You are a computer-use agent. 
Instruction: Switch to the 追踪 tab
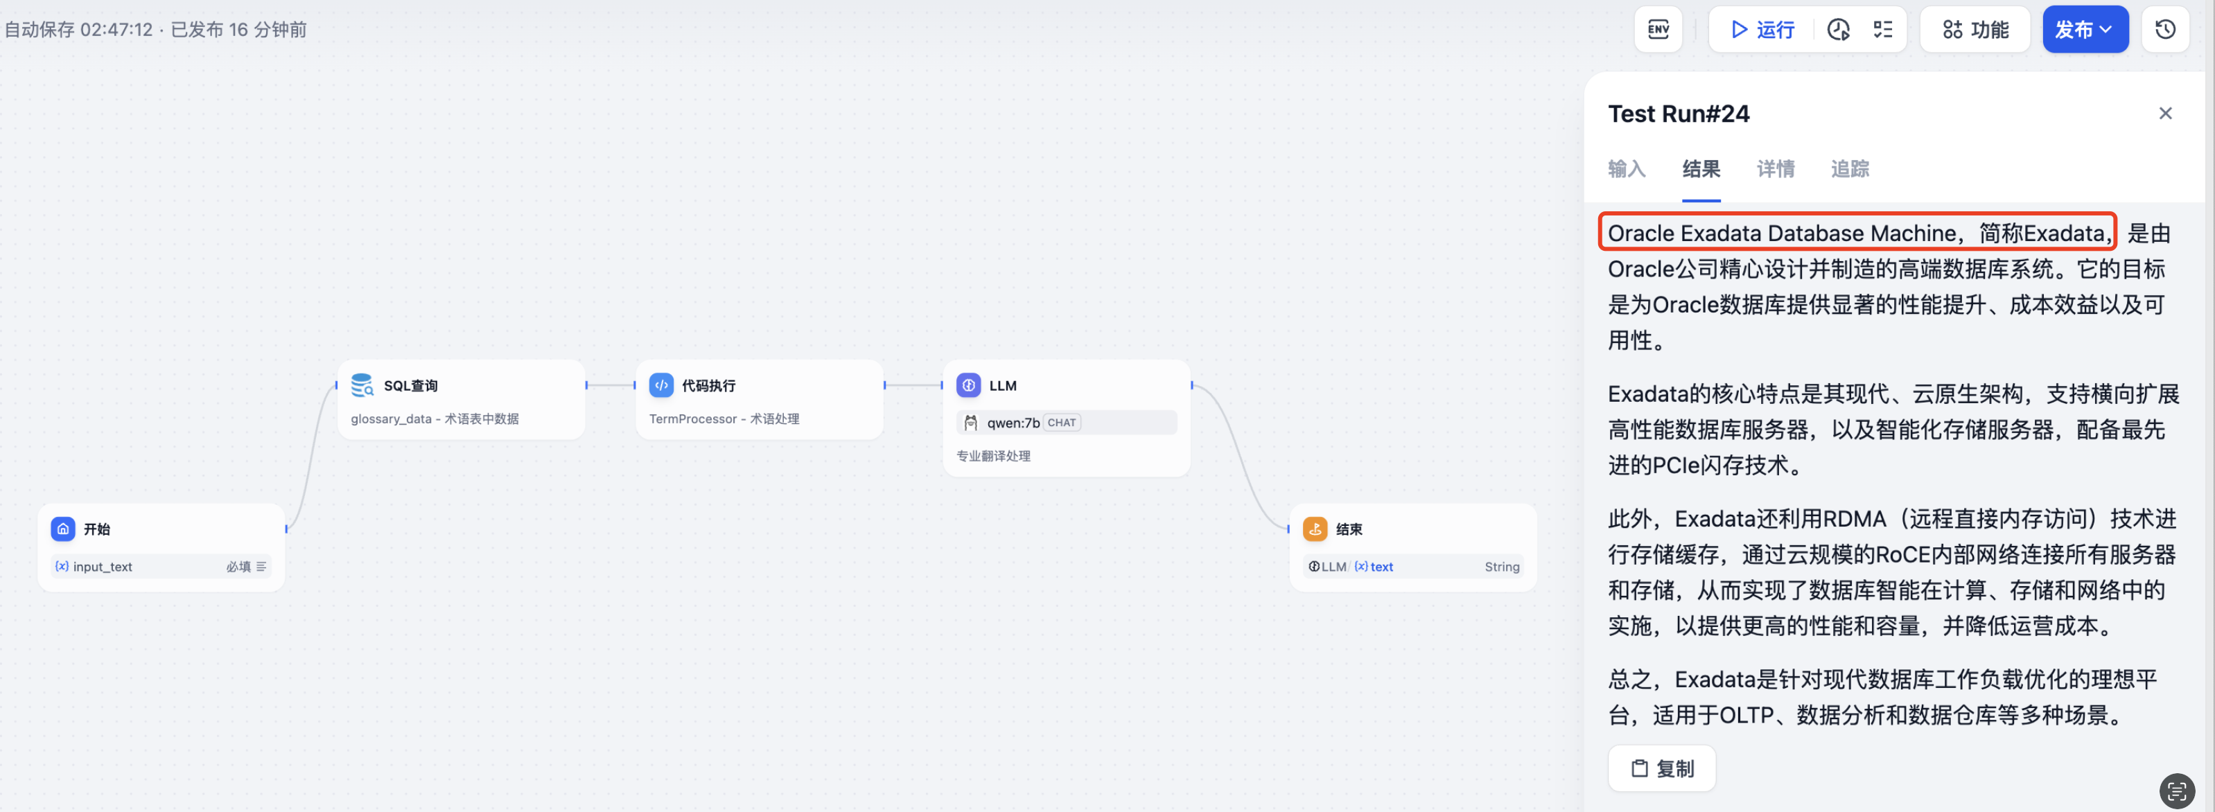pyautogui.click(x=1850, y=169)
